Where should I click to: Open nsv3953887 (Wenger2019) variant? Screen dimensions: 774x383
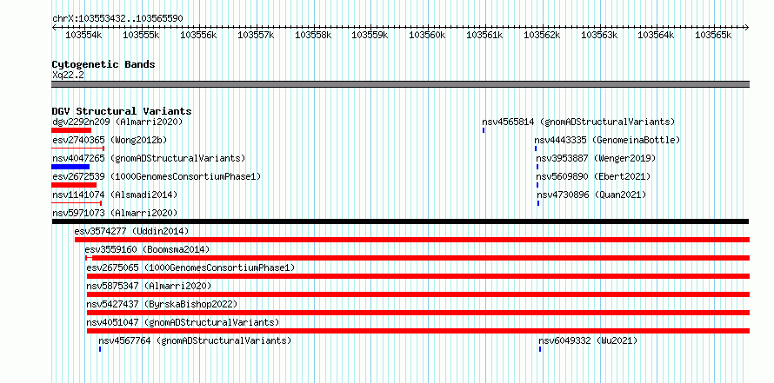point(597,158)
